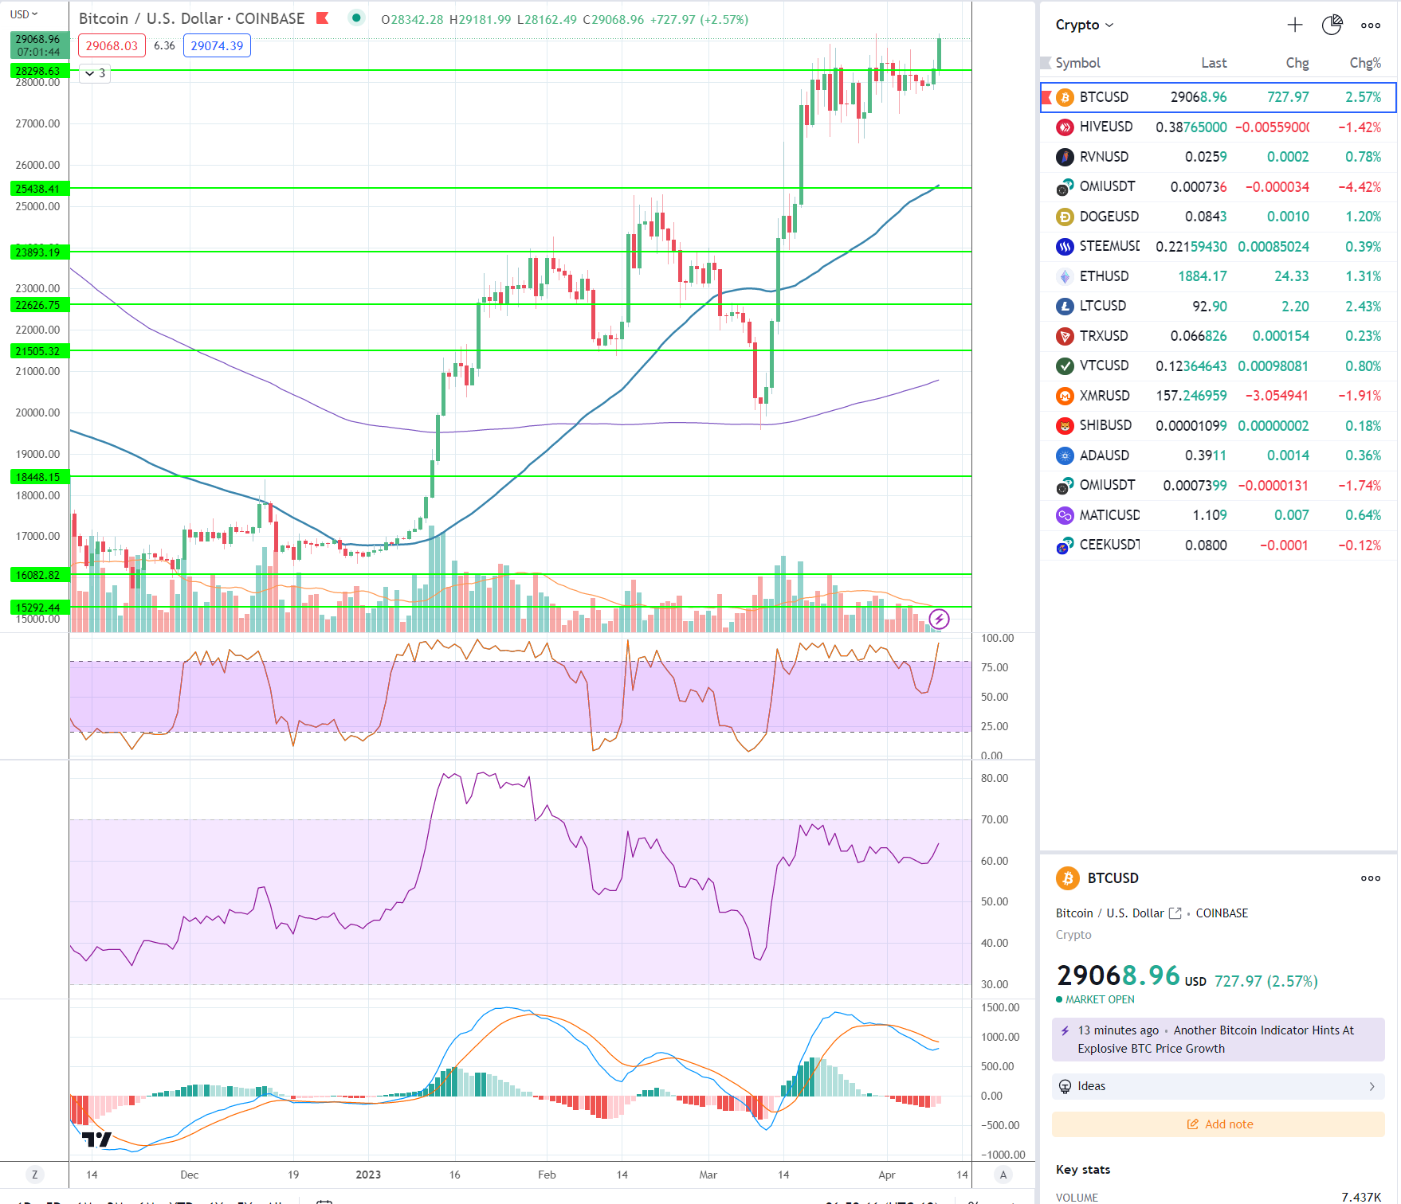Click the Ideas lightbulb icon
1401x1204 pixels.
pyautogui.click(x=1065, y=1086)
